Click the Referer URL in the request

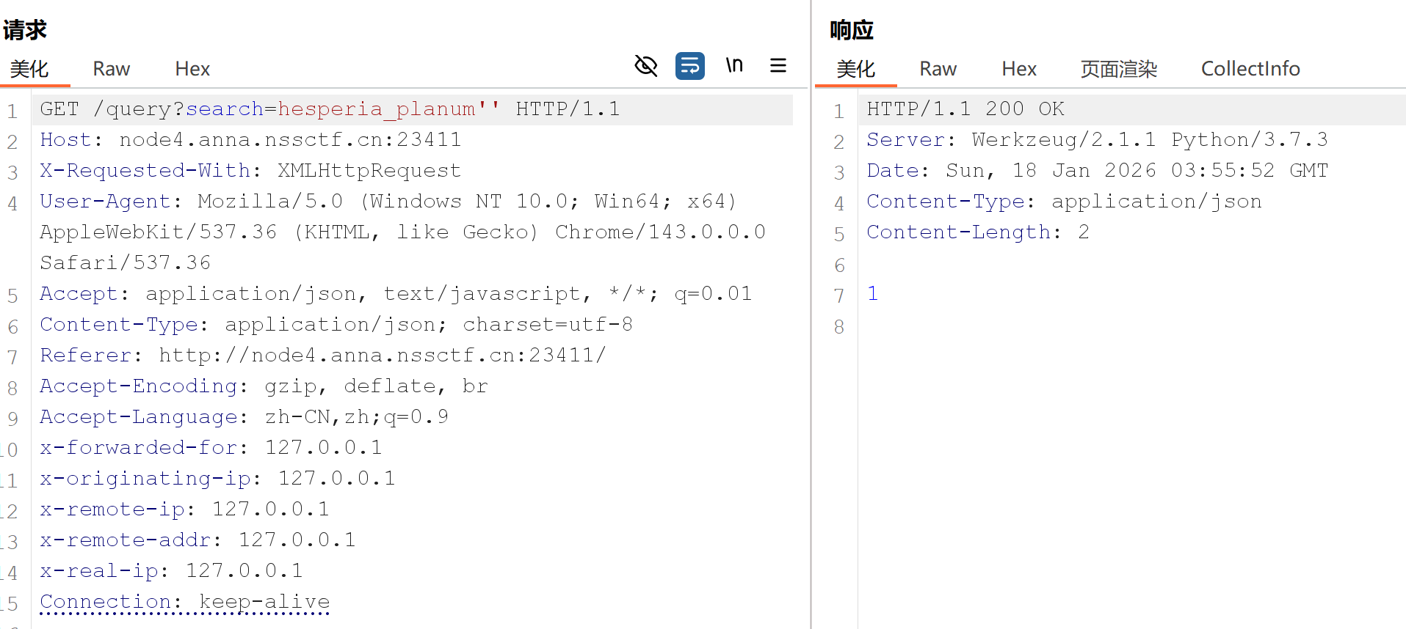tap(382, 356)
